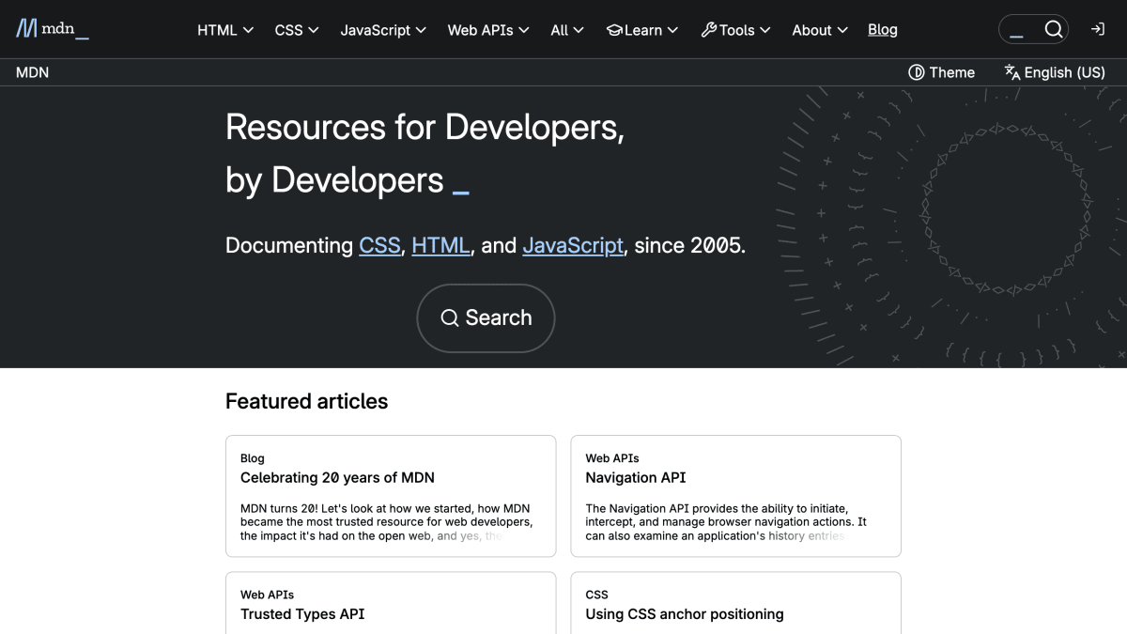The height and width of the screenshot is (634, 1127).
Task: Expand the CSS navigation menu
Action: tap(297, 30)
